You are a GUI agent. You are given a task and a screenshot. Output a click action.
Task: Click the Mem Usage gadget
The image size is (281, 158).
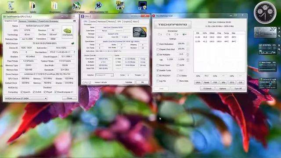pos(267,66)
